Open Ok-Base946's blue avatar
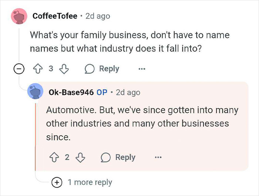Image resolution: width=259 pixels, height=196 pixels. pyautogui.click(x=35, y=91)
